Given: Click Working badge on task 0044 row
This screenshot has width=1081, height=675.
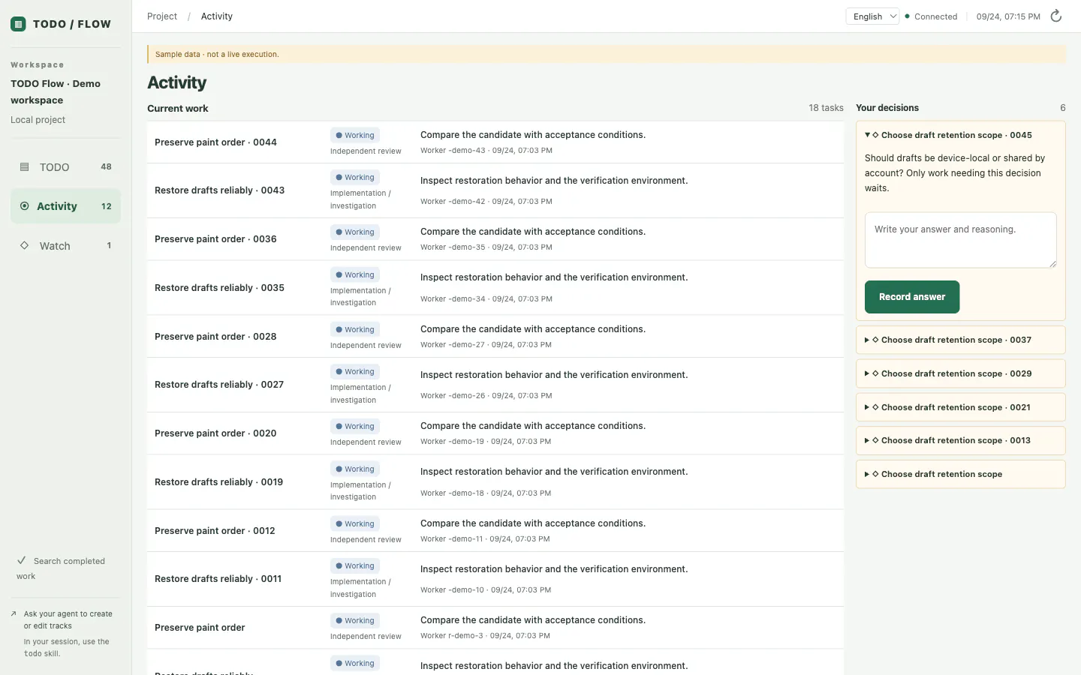Looking at the screenshot, I should point(355,135).
